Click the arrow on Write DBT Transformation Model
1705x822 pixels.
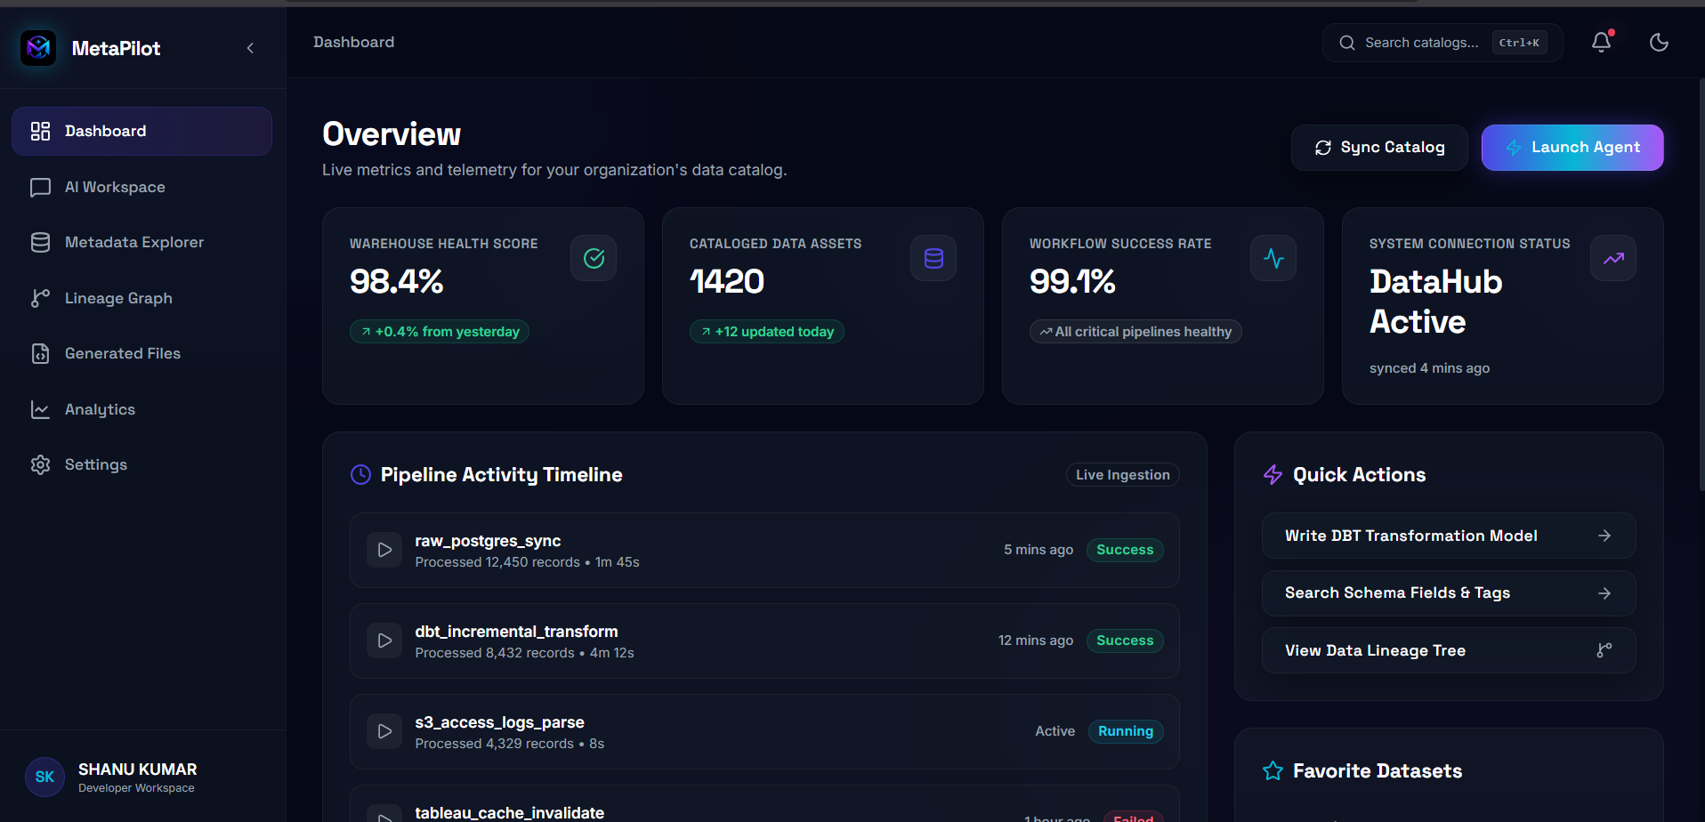(x=1604, y=536)
